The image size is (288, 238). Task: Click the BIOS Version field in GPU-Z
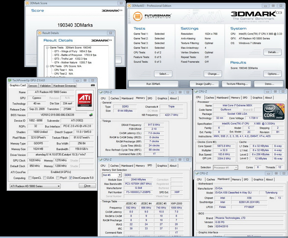(57, 115)
